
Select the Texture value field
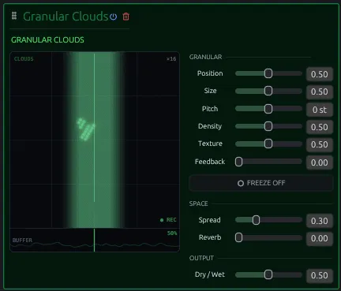(x=320, y=144)
